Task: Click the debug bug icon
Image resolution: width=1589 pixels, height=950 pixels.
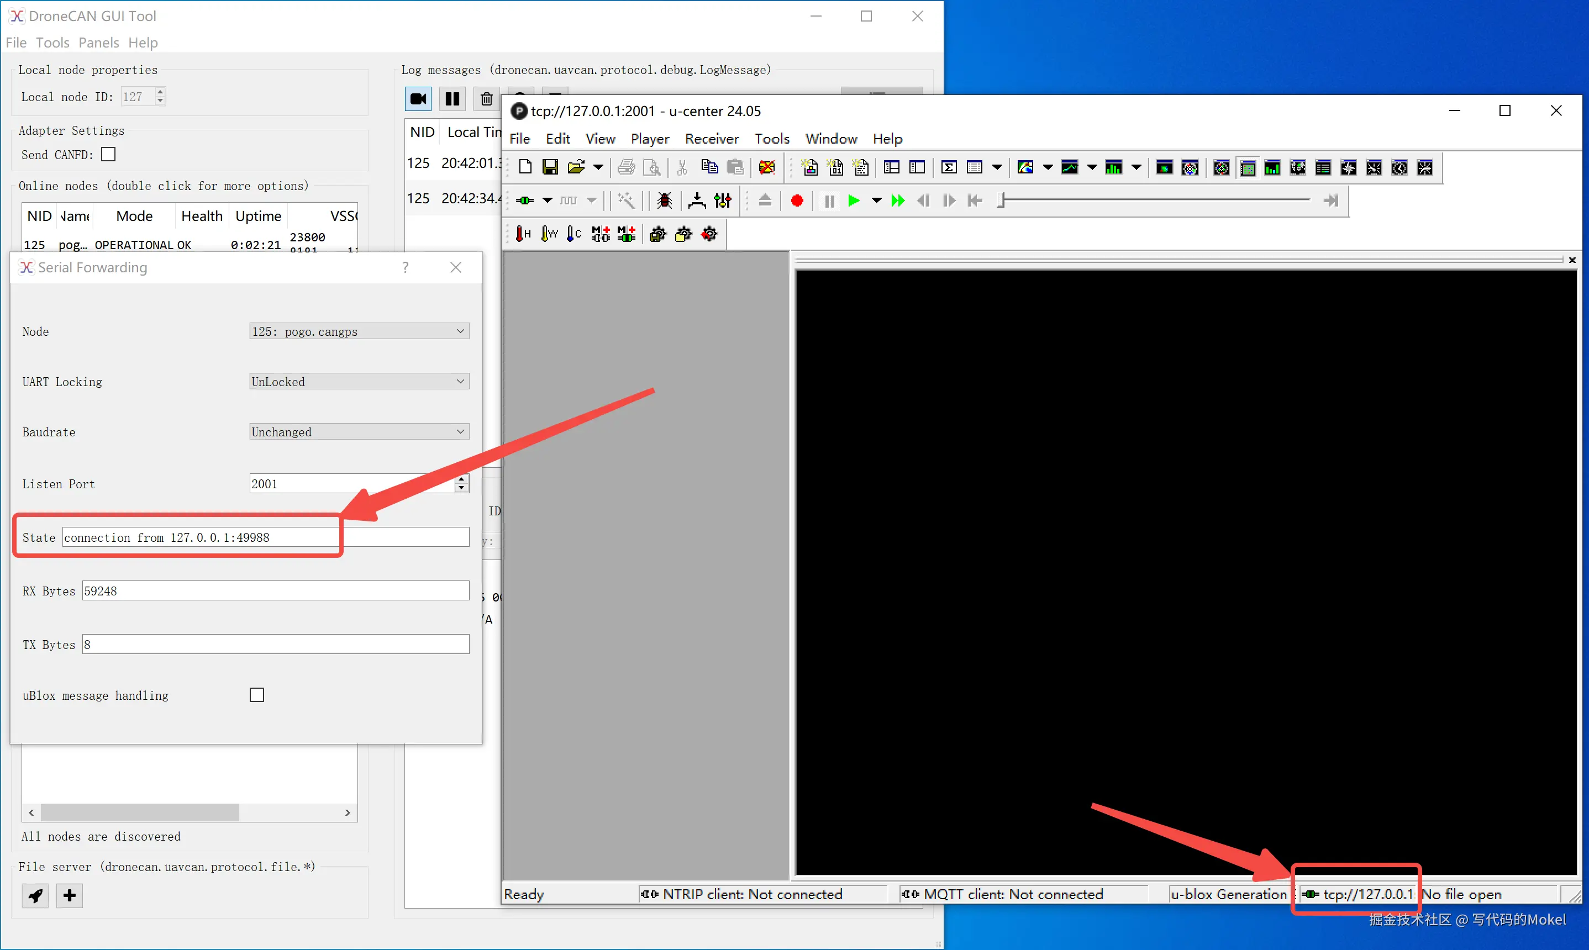Action: pos(664,201)
